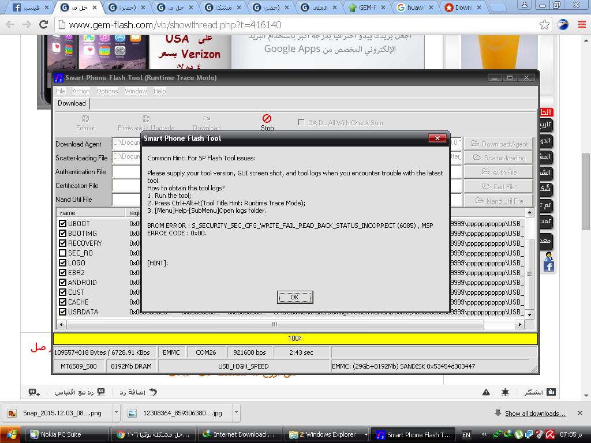Open the Help menu in Flash Tool

pos(159,91)
